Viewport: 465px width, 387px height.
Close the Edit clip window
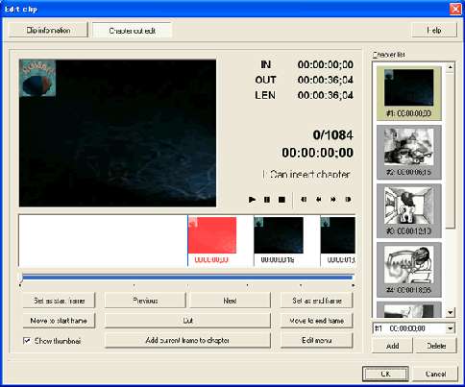pyautogui.click(x=455, y=10)
